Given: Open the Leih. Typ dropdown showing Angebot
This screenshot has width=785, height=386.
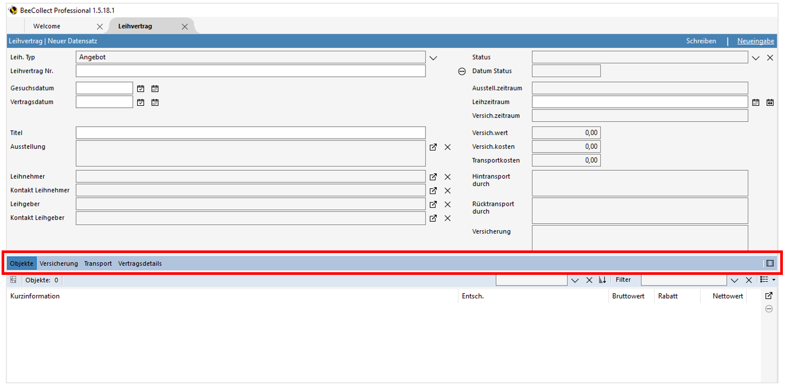Looking at the screenshot, I should [433, 57].
